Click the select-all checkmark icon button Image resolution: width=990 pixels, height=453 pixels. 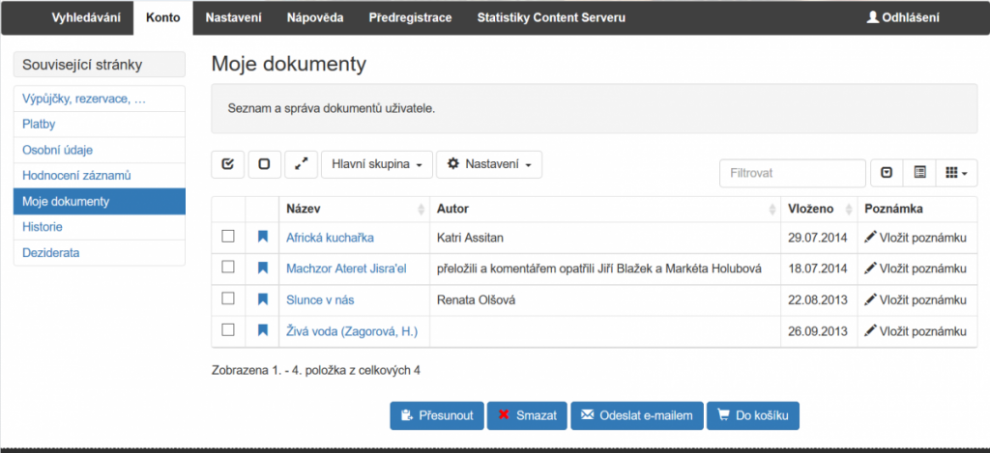point(227,164)
